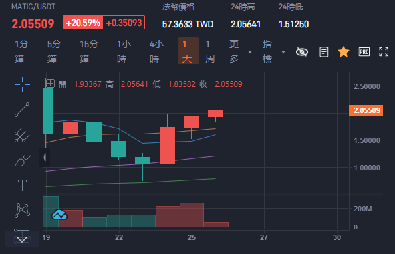Select the pitchfork drawing tool

(22, 135)
